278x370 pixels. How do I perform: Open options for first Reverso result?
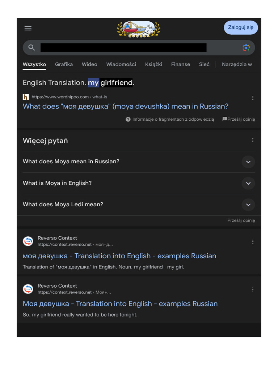(x=253, y=242)
